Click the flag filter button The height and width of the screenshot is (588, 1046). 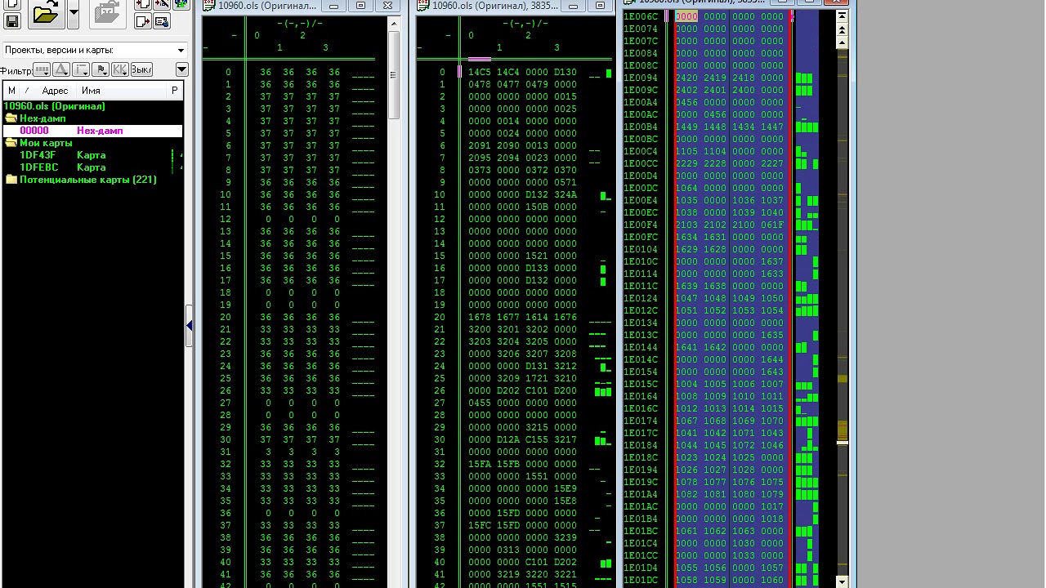point(101,69)
